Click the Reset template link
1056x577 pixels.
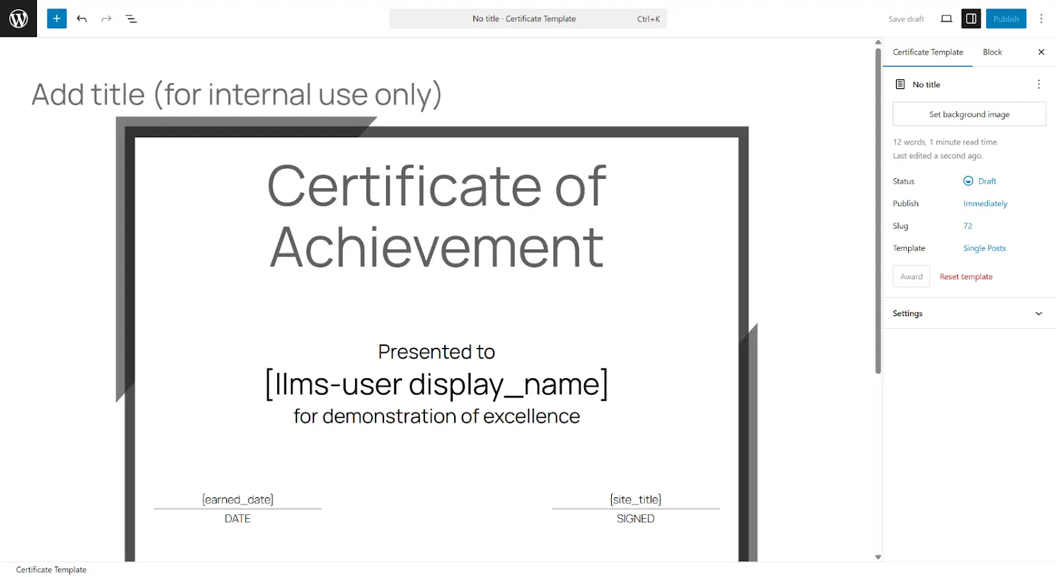click(966, 277)
